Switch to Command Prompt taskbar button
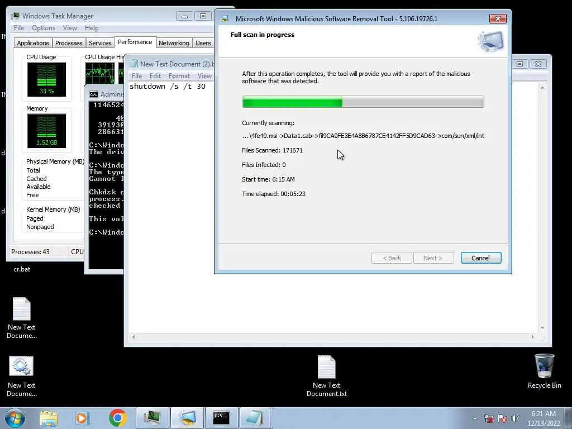Viewport: 572px width, 429px height. click(x=221, y=418)
